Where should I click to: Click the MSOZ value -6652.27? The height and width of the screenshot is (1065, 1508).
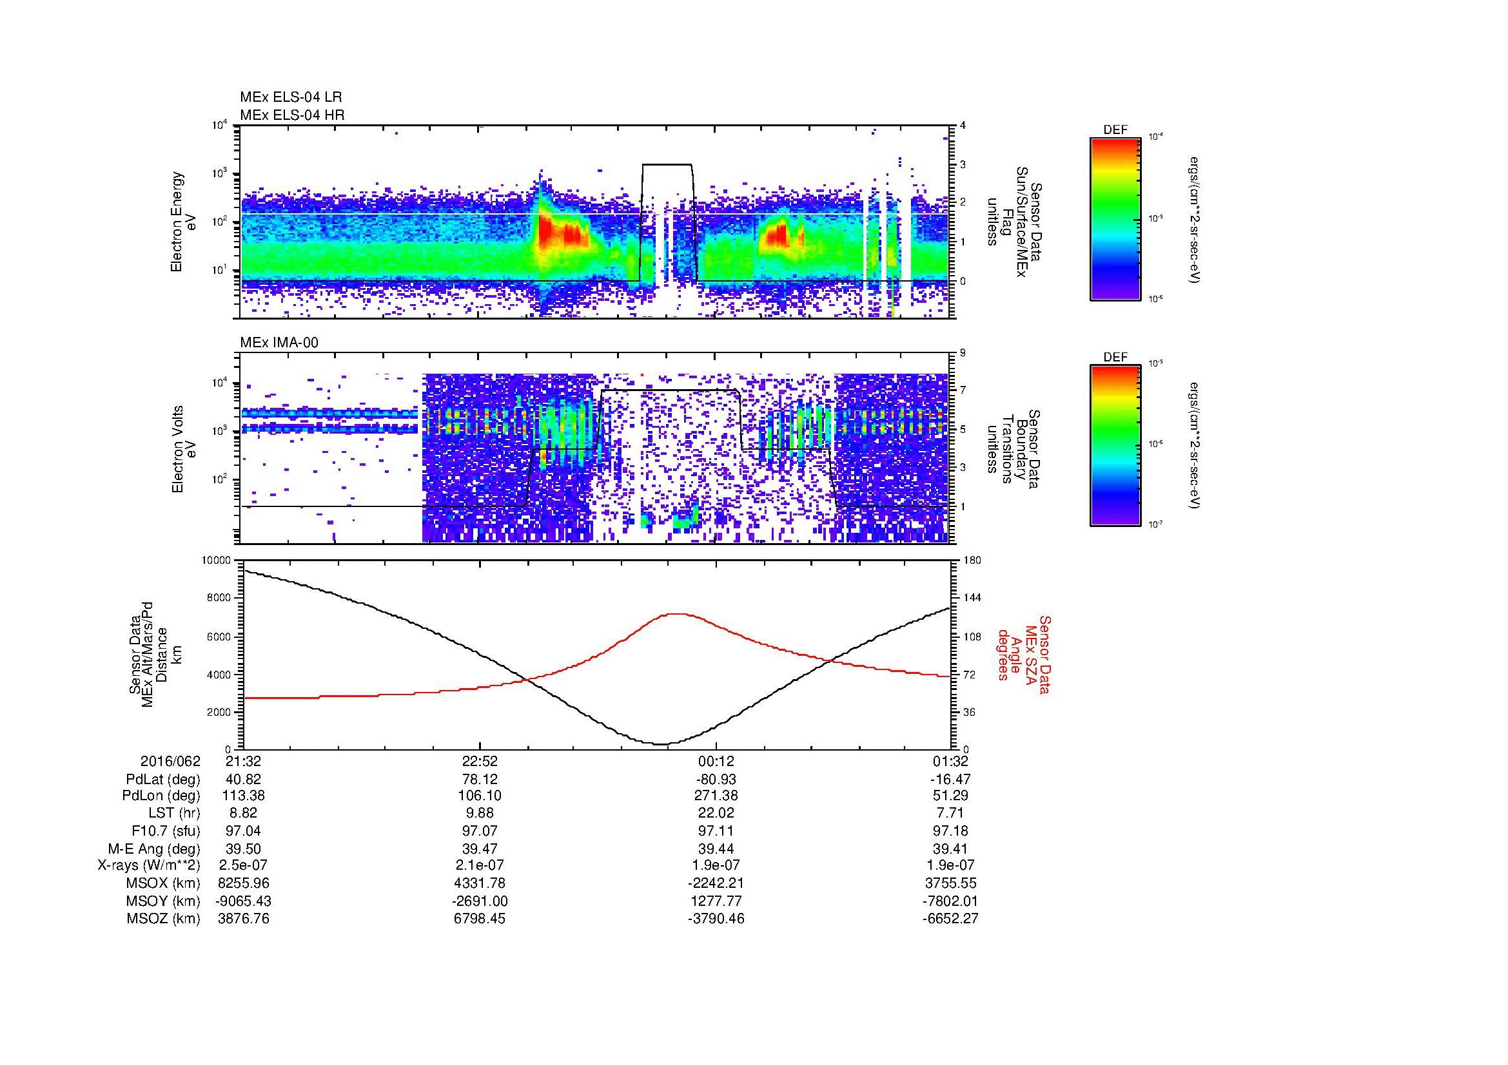click(951, 919)
